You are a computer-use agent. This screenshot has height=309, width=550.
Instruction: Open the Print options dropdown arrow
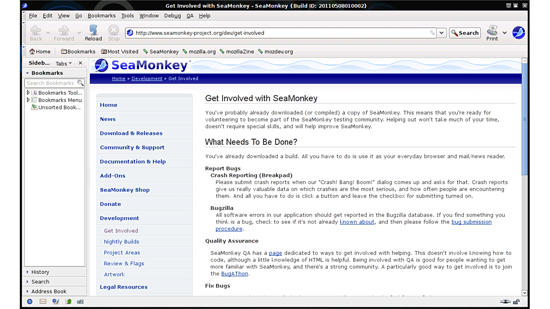point(505,33)
